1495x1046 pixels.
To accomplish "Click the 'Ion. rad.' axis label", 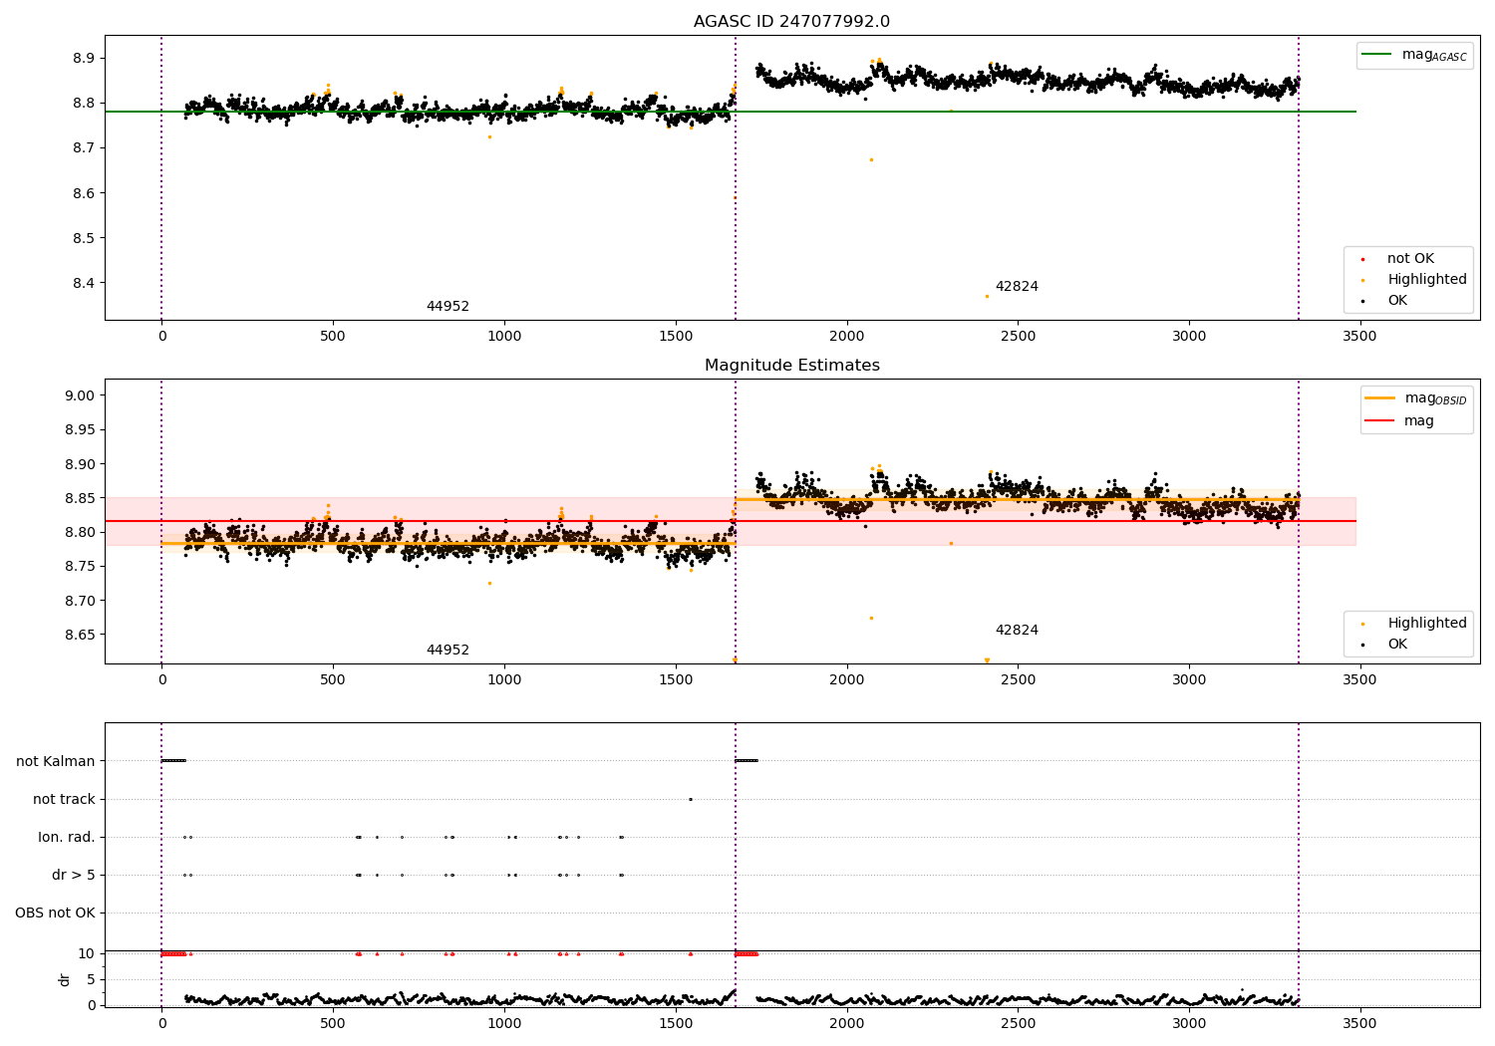I will [x=67, y=838].
